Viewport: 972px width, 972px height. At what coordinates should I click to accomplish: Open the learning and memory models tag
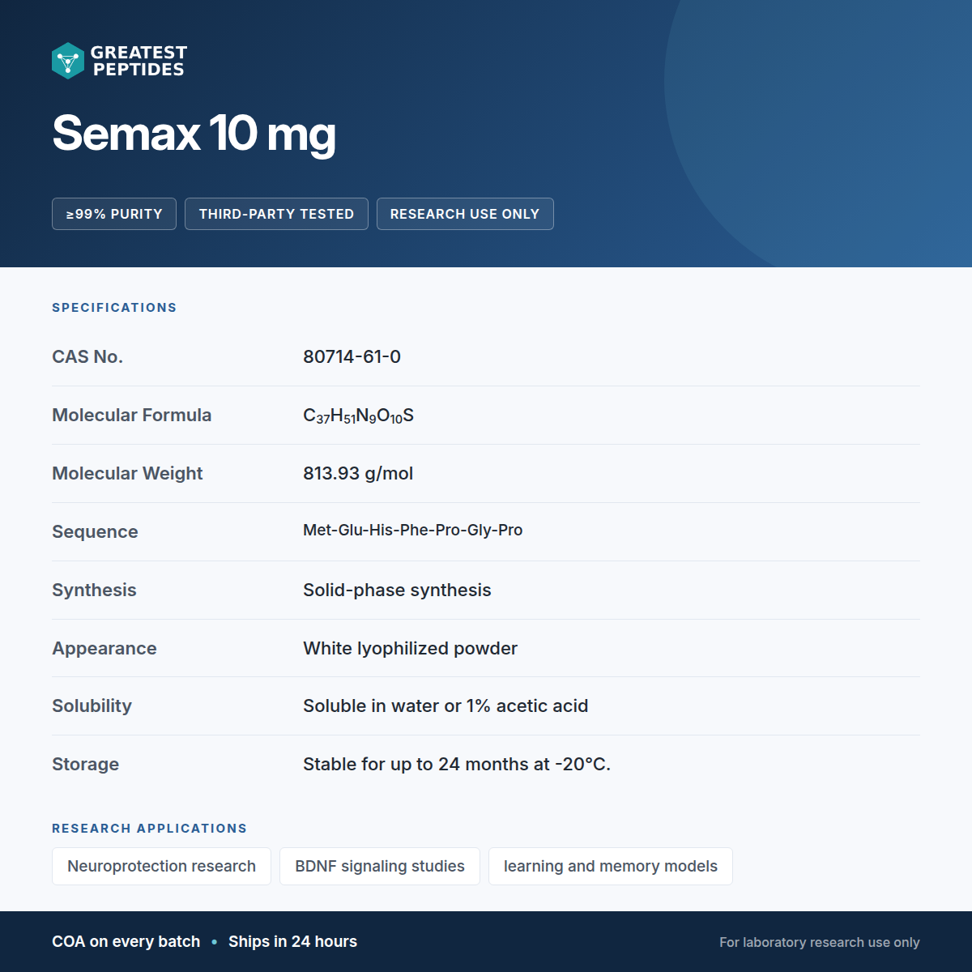[611, 866]
